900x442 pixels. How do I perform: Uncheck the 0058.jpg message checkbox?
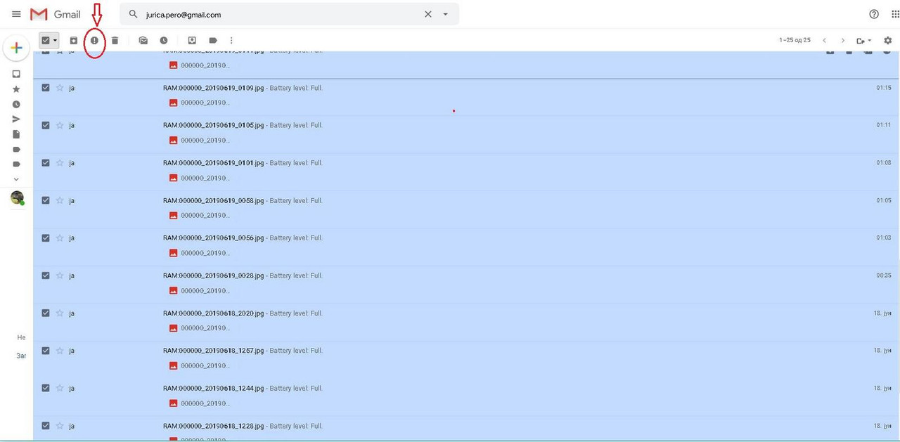coord(46,200)
